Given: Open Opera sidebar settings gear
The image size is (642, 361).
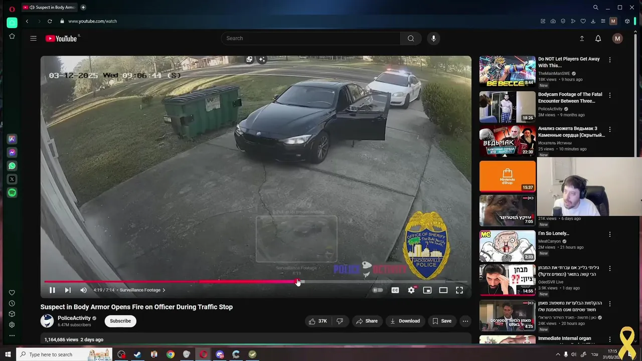Looking at the screenshot, I should [x=12, y=325].
